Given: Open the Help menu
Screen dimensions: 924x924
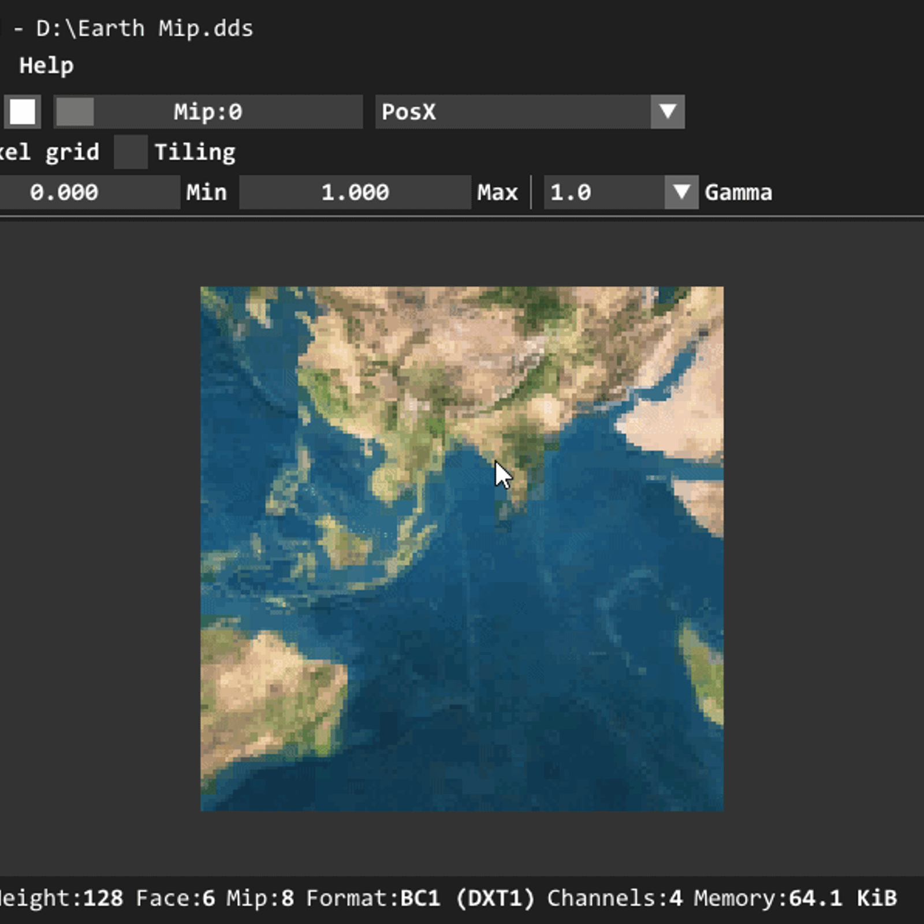Looking at the screenshot, I should tap(46, 65).
